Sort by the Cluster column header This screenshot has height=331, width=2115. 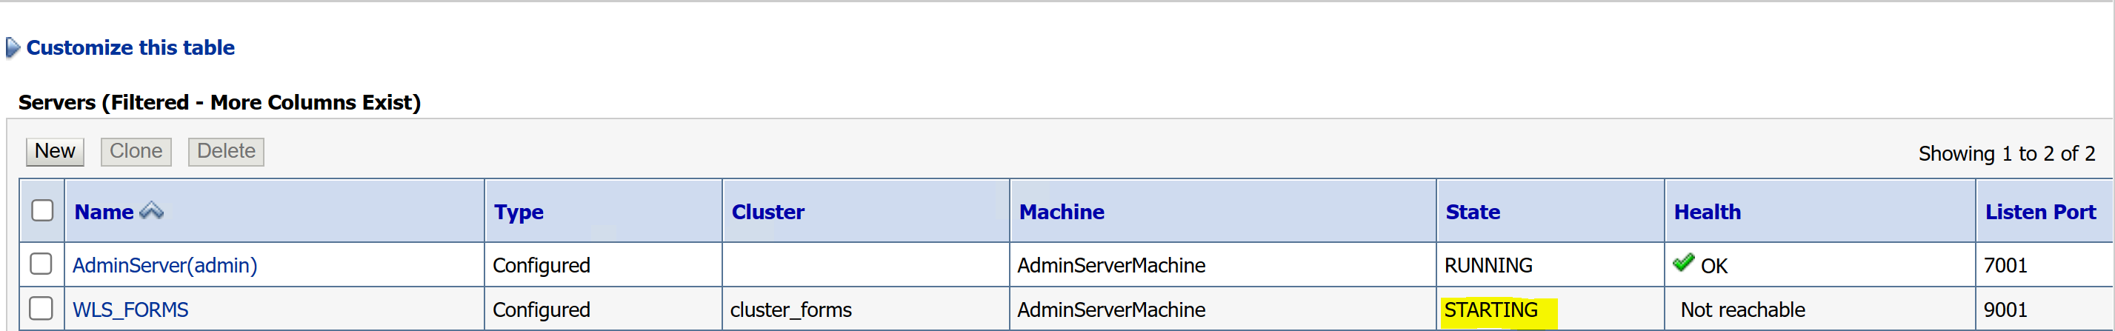767,213
